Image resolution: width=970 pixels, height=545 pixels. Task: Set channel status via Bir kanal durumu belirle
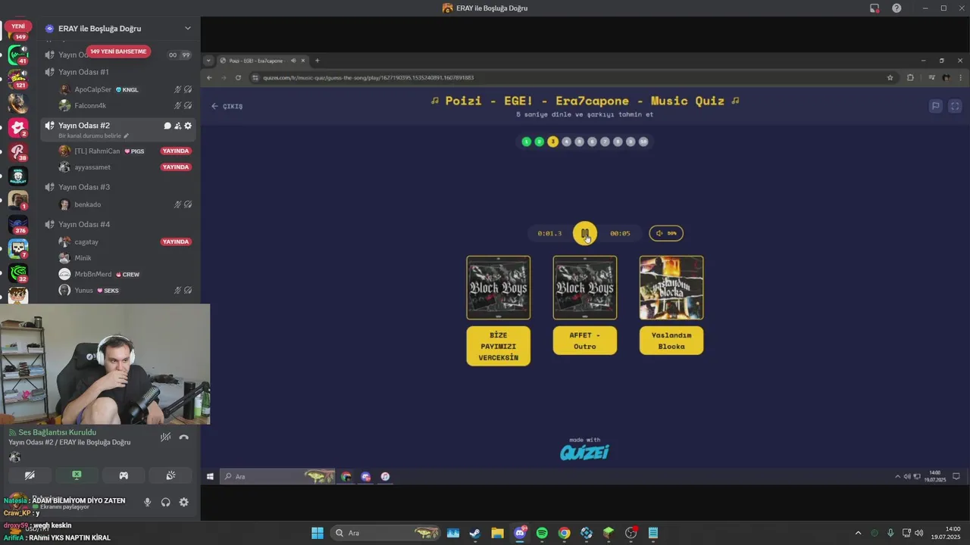94,136
